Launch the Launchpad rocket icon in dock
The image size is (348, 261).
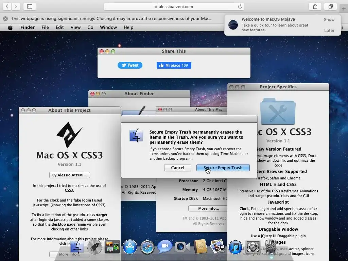click(95, 247)
